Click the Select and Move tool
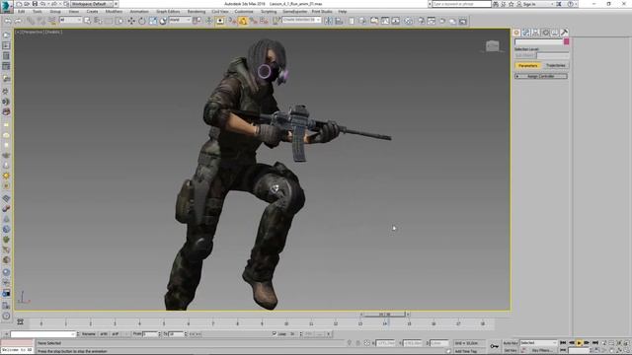The image size is (632, 355). [131, 21]
